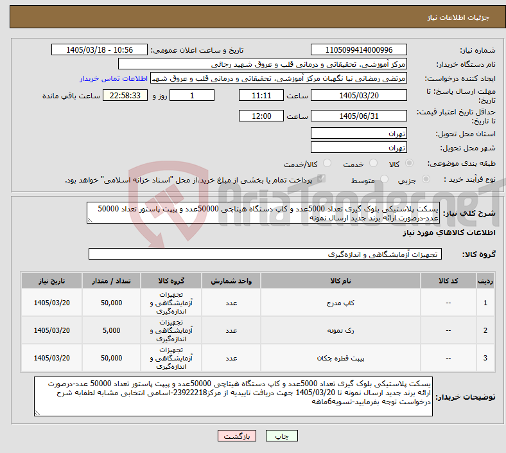Viewport: 506px width, 453px height.
Task: Click the گروه کالا table column header
Action: [x=171, y=281]
